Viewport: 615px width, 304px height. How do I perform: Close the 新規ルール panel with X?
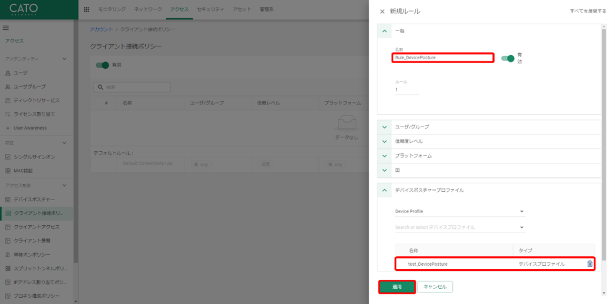click(382, 12)
